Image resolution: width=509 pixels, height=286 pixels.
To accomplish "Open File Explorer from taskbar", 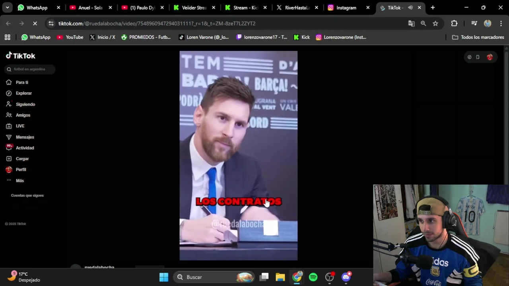I will (x=280, y=277).
